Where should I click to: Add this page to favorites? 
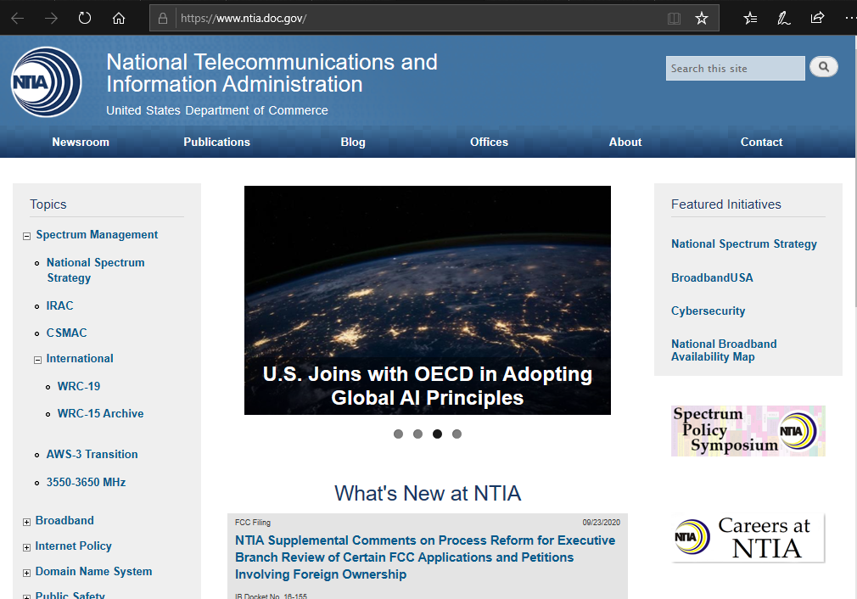pos(702,19)
